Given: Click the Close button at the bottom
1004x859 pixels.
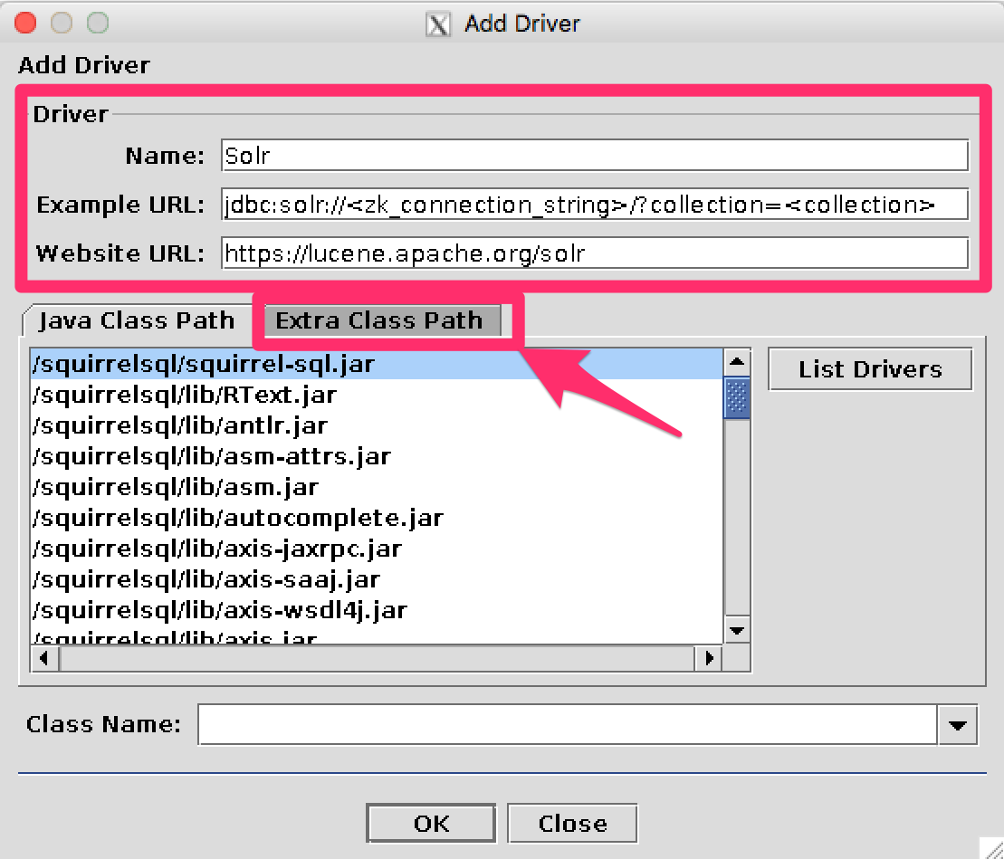Looking at the screenshot, I should click(572, 824).
